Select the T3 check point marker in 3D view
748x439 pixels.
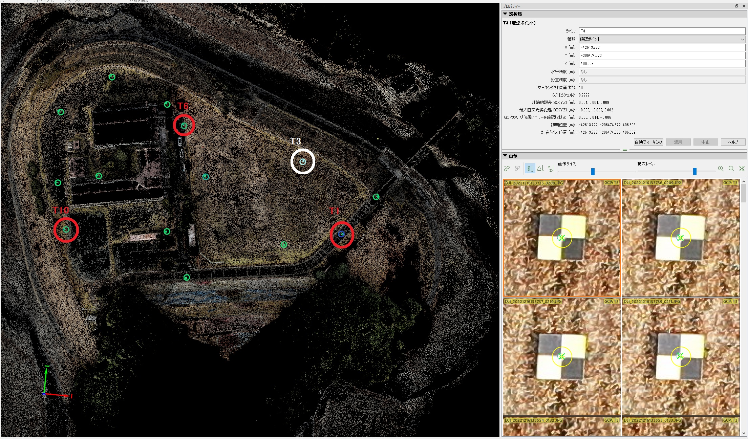(x=303, y=162)
